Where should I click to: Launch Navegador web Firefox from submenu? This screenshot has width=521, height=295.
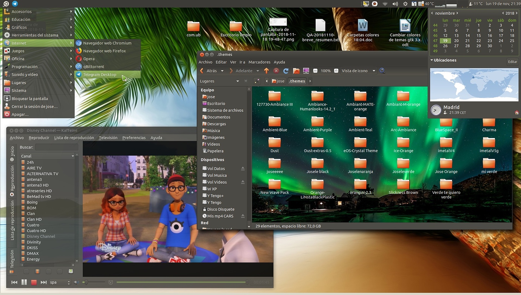pos(108,51)
